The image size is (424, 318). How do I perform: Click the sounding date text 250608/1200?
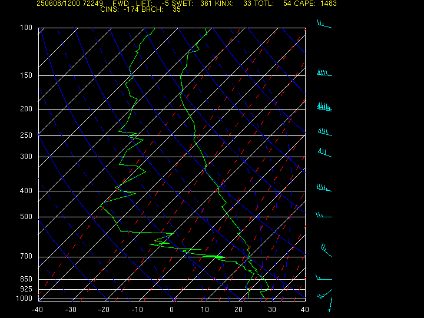[59, 4]
